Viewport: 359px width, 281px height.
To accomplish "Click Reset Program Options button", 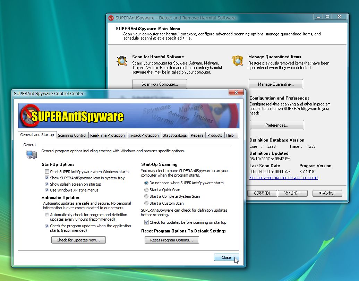I will (172, 240).
